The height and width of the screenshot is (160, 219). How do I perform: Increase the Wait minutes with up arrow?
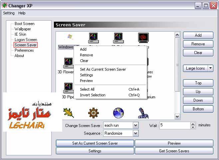[x=193, y=124]
